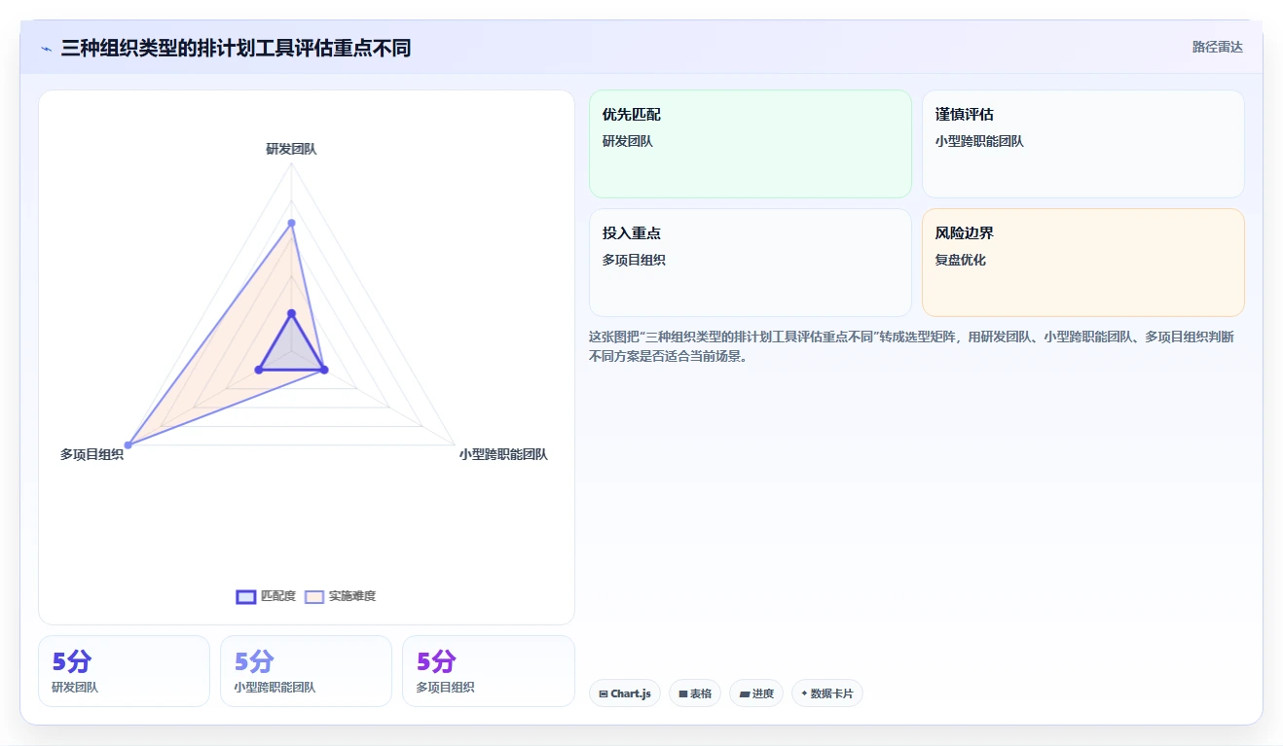Click the 匹配度 data point on 多项目组织 axis
1283x746 pixels.
click(x=259, y=370)
